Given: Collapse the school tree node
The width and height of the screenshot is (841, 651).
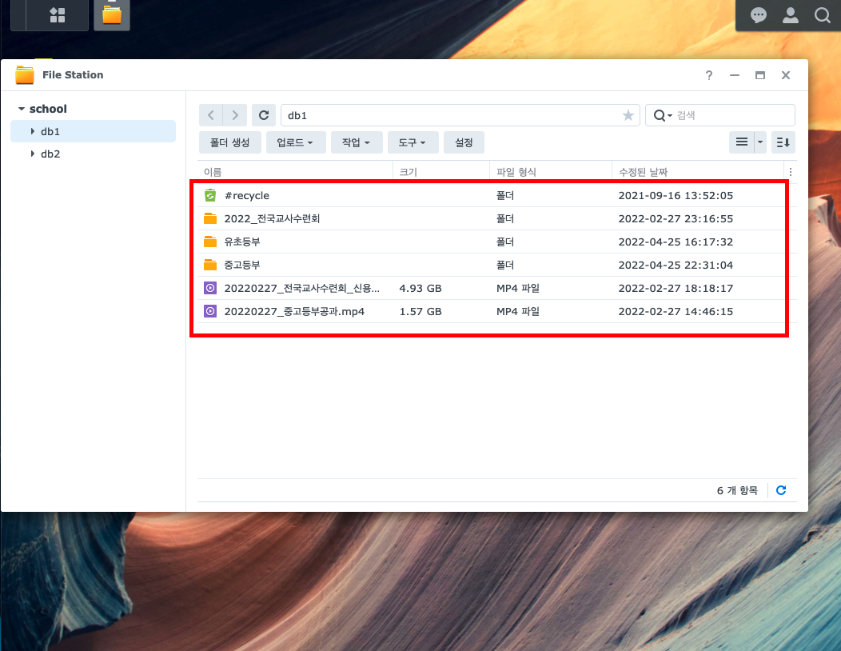Looking at the screenshot, I should coord(22,109).
